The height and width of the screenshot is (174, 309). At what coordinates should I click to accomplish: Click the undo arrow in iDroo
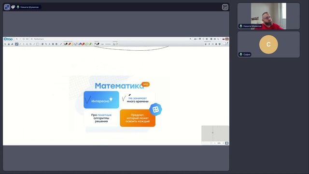click(x=17, y=39)
